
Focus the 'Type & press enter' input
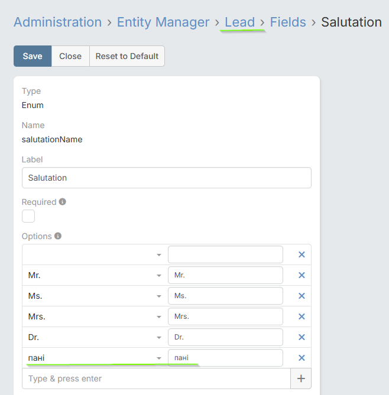(x=156, y=378)
